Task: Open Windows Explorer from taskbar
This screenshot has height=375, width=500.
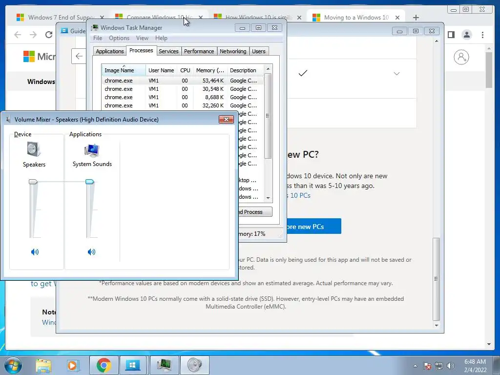Action: point(43,365)
